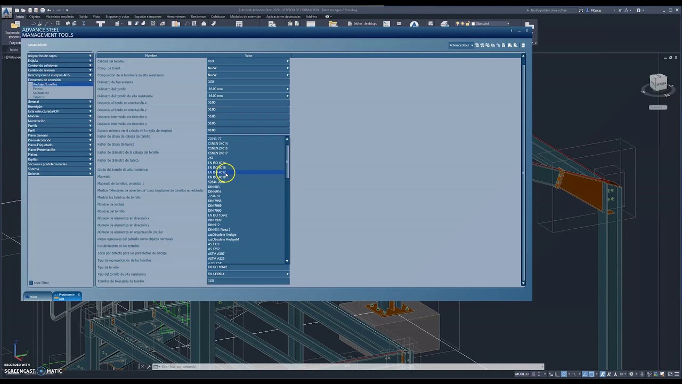Click the user account PKarras icon

click(x=588, y=10)
